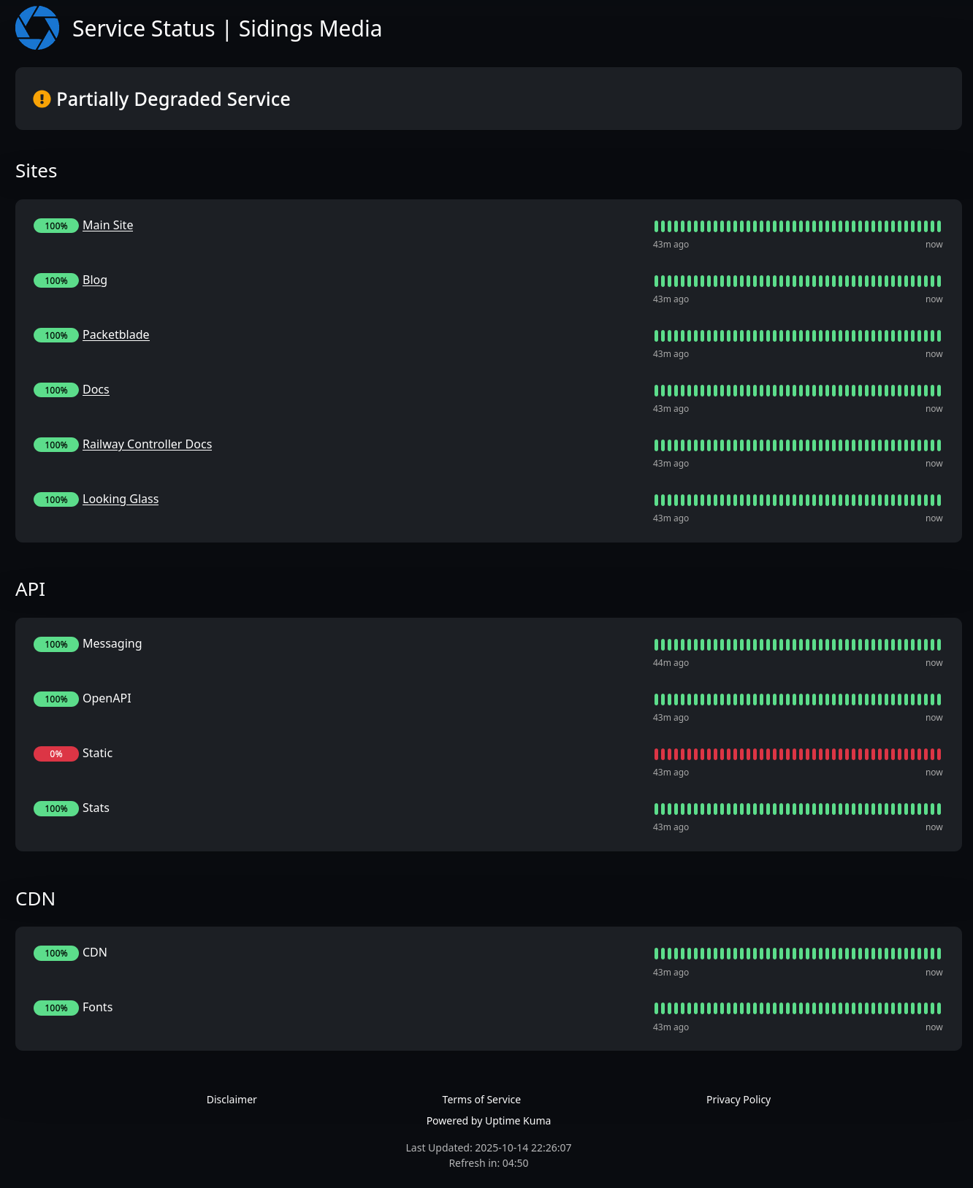
Task: Click the orange degraded service warning icon
Action: point(42,99)
